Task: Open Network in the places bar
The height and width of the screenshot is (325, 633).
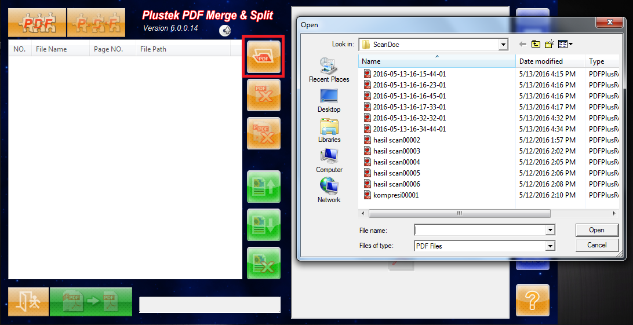Action: click(329, 191)
